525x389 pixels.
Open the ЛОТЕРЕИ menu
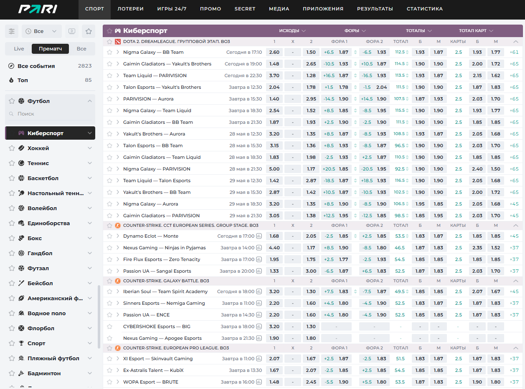click(130, 9)
